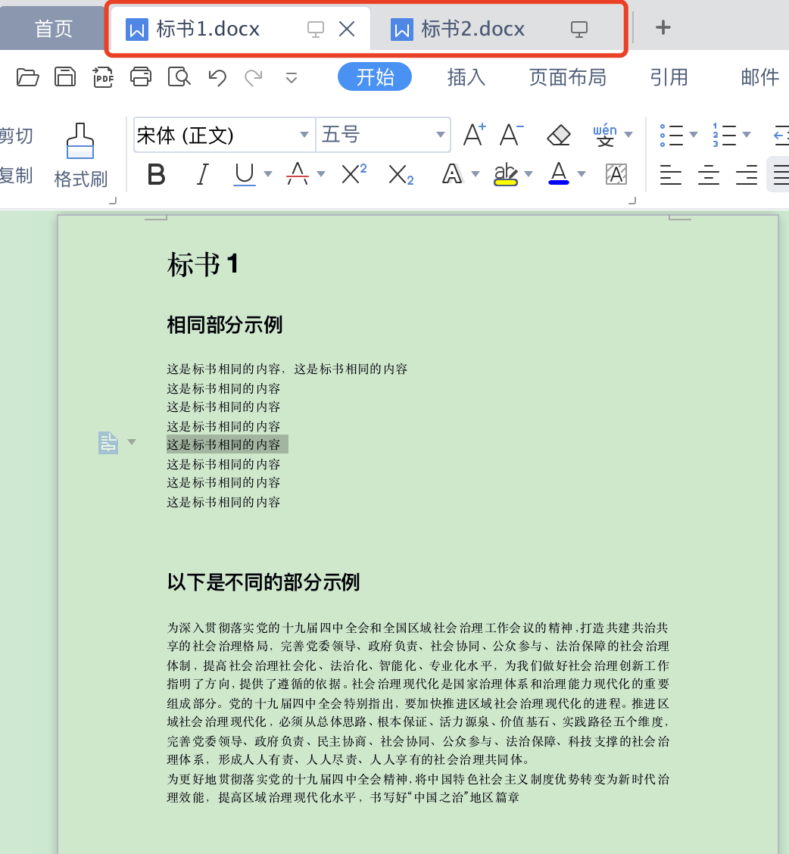Click the Save disk icon

65,77
